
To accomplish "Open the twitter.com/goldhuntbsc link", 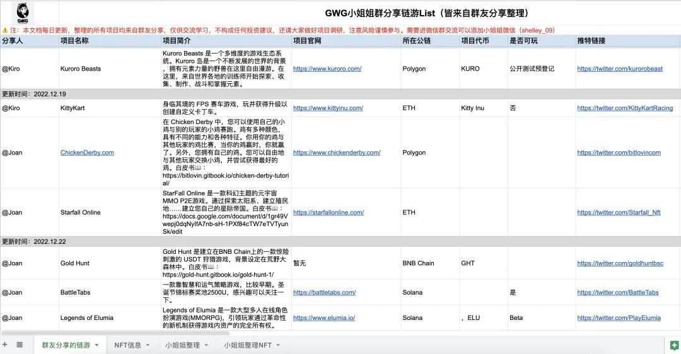I will [620, 263].
